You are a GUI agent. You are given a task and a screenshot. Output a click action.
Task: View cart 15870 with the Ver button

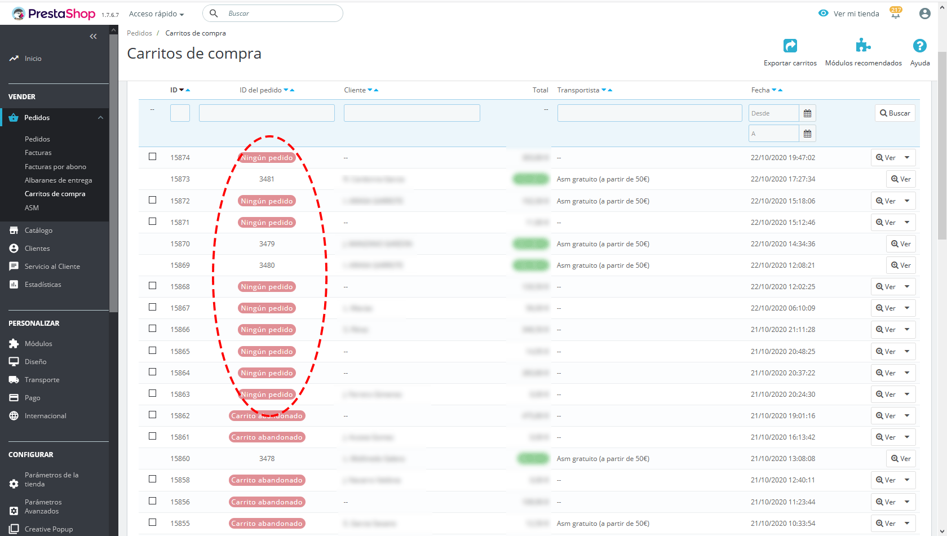[x=901, y=244]
